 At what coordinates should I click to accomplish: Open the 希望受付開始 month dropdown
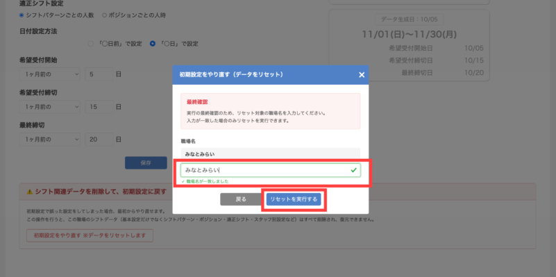pyautogui.click(x=50, y=74)
